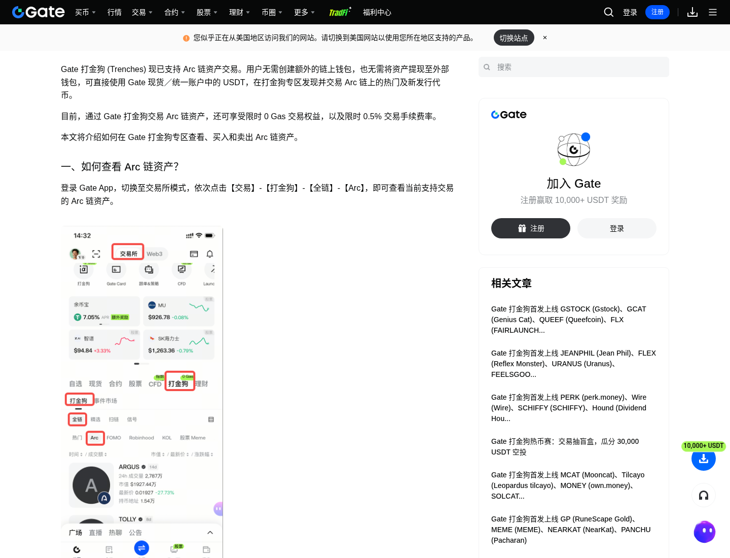The height and width of the screenshot is (558, 730).
Task: Open the headset customer support icon
Action: tap(704, 495)
